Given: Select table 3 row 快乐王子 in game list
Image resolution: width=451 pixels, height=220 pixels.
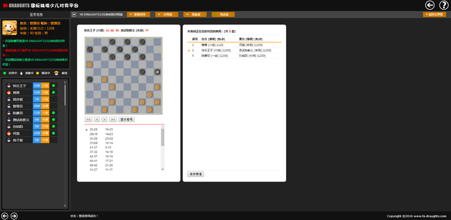Looking at the screenshot, I should click(234, 50).
